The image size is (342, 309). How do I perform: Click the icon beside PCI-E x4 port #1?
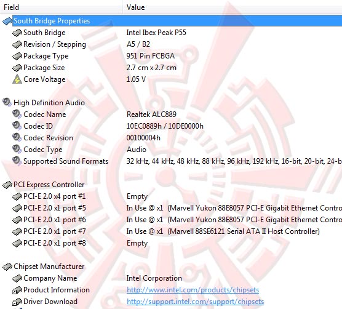point(17,196)
